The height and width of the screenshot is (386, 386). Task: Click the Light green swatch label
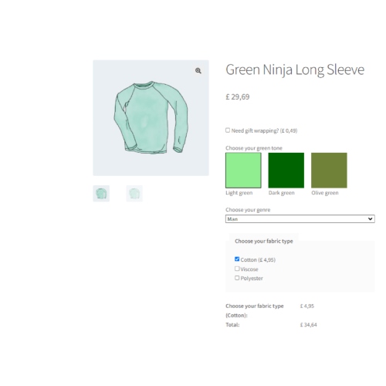239,193
